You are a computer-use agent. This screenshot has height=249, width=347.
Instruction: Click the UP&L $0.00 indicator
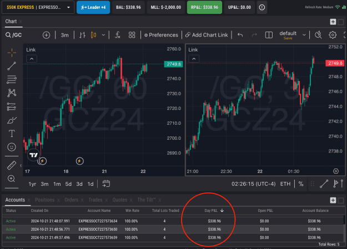click(239, 7)
